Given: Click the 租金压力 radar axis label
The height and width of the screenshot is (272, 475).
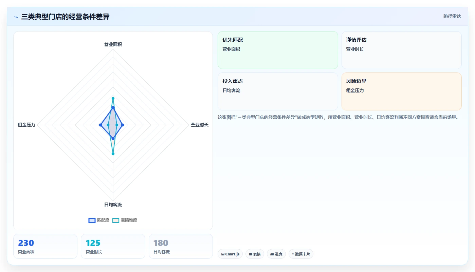Looking at the screenshot, I should (x=26, y=125).
